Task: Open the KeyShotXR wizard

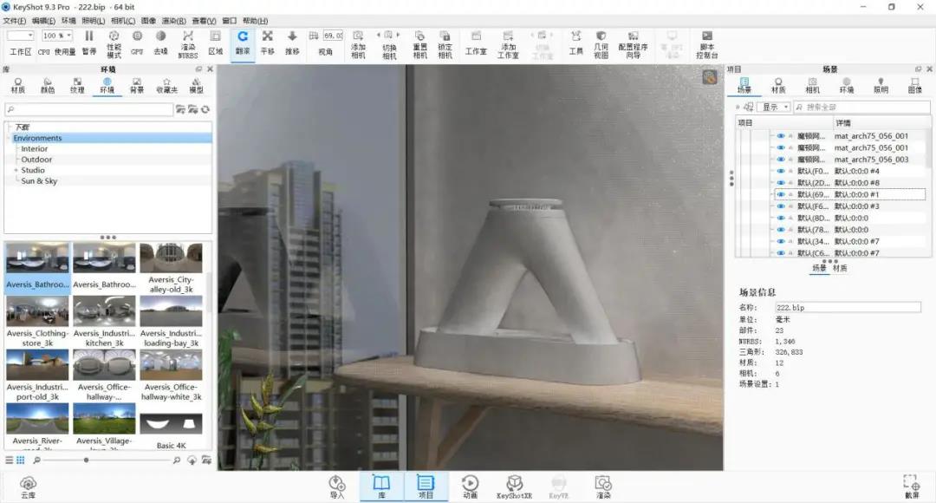Action: click(x=514, y=487)
